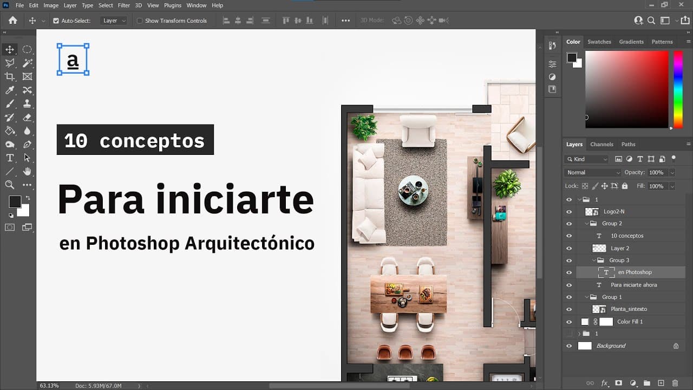Select the Line tool

[10, 171]
